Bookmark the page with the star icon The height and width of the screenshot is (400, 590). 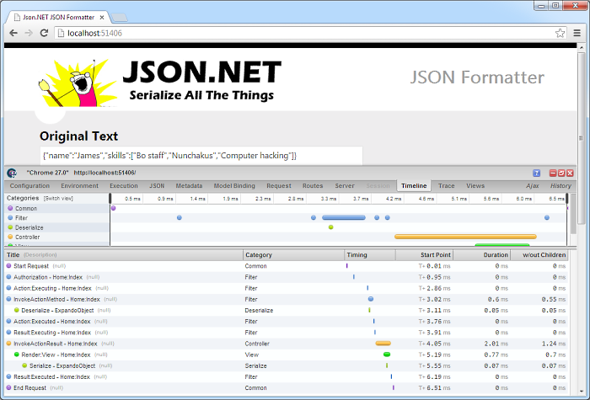560,33
